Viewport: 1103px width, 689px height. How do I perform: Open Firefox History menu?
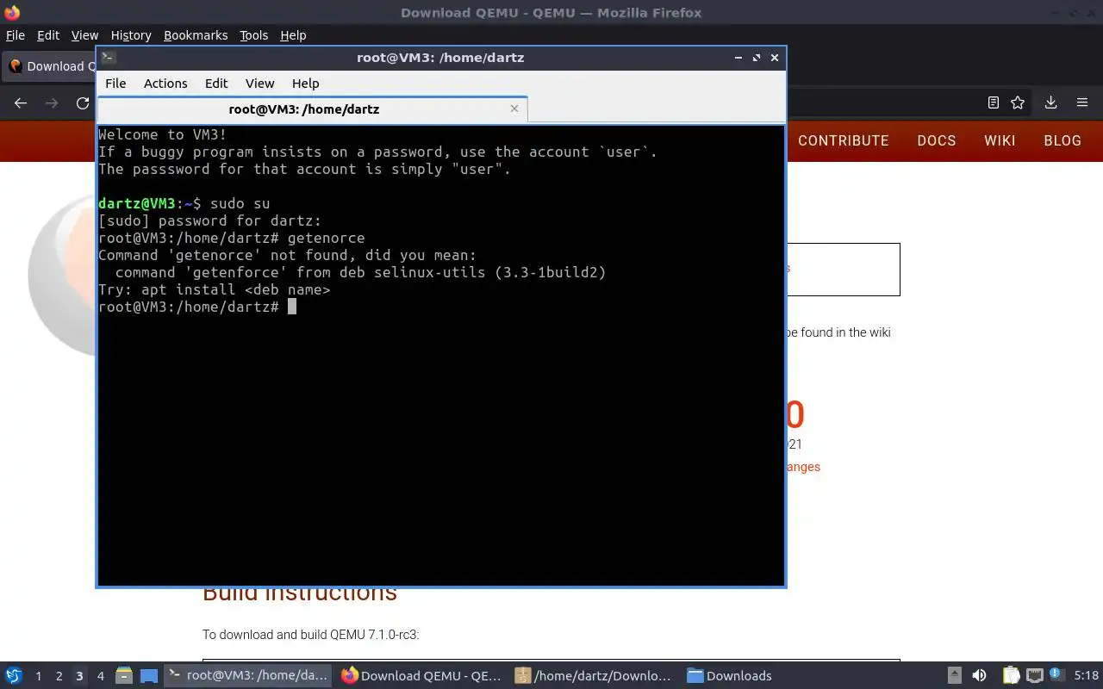tap(131, 35)
